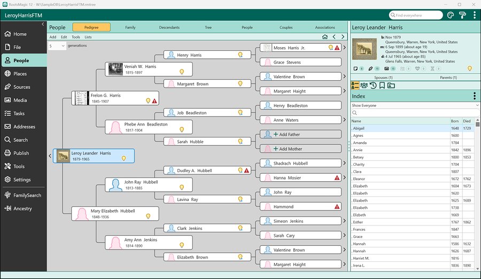This screenshot has width=481, height=279.
Task: Click the warning triangle on Moses Harris Jr.
Action: [337, 48]
